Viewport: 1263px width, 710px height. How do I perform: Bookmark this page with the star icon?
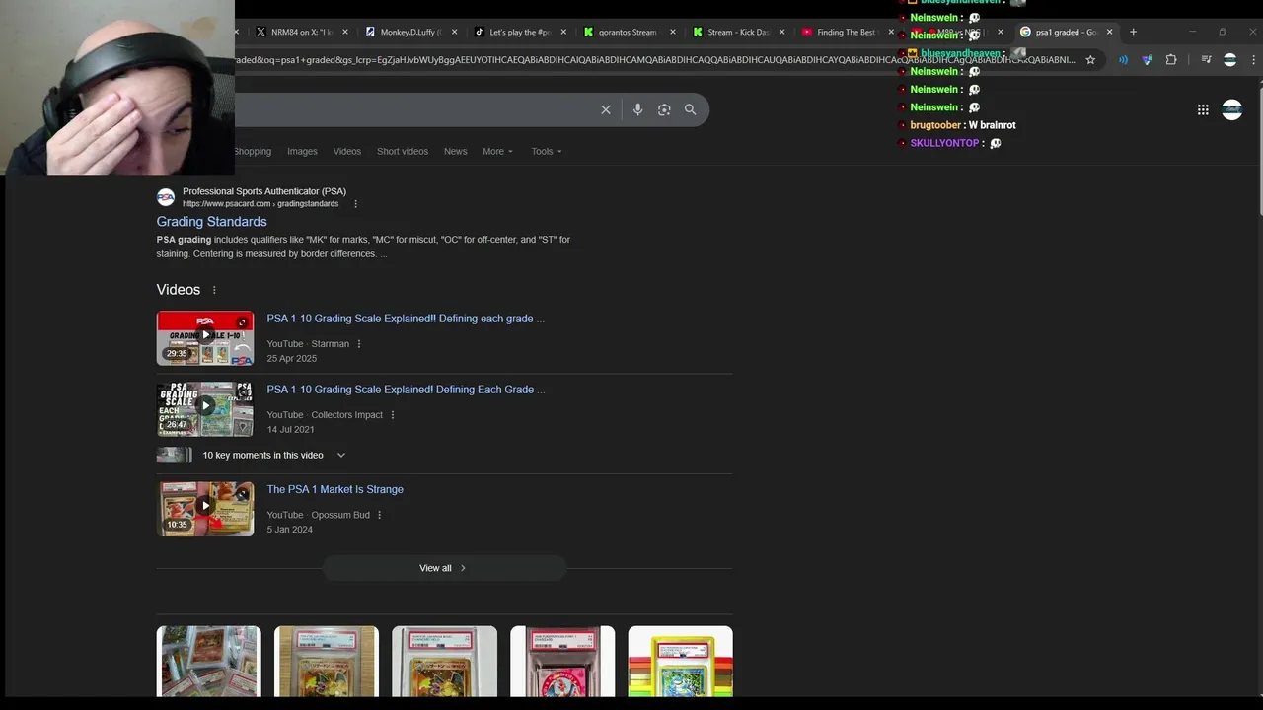point(1090,59)
